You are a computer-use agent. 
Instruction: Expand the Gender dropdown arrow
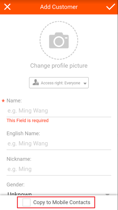[108, 194]
